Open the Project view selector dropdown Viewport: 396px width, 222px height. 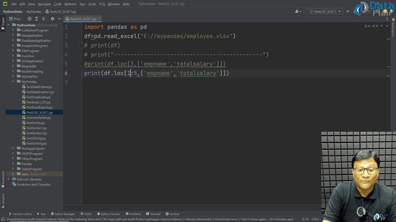15,19
